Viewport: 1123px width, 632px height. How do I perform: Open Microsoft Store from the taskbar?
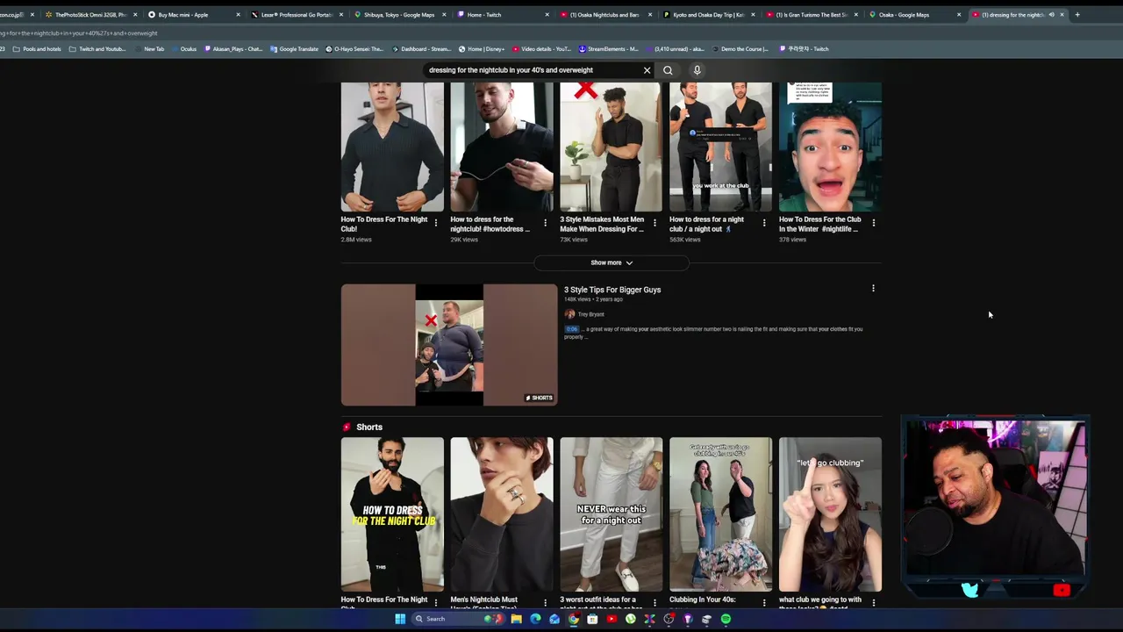tap(592, 619)
